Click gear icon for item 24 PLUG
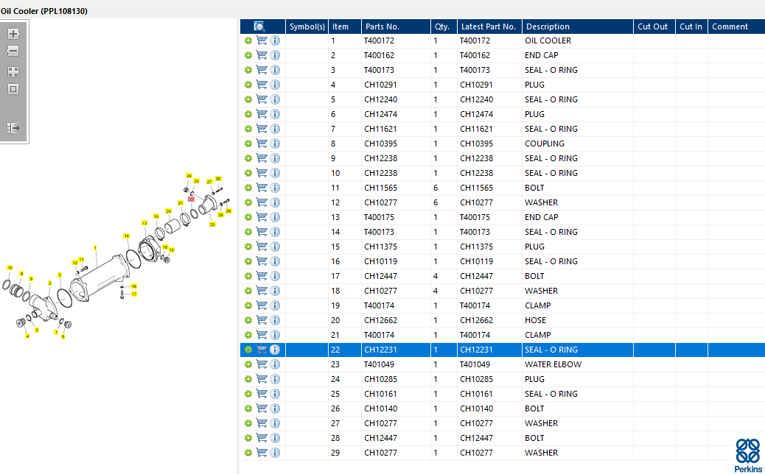This screenshot has width=765, height=474. (x=248, y=379)
